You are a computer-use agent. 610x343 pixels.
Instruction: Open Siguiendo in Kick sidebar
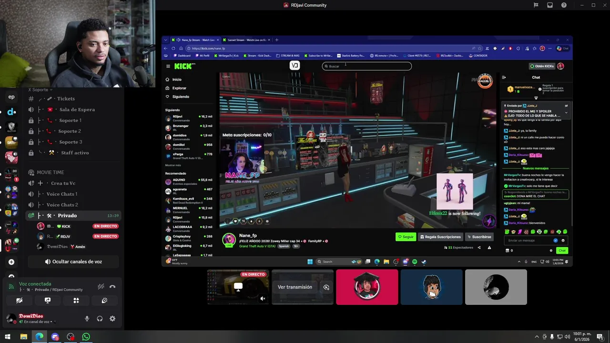(x=181, y=97)
